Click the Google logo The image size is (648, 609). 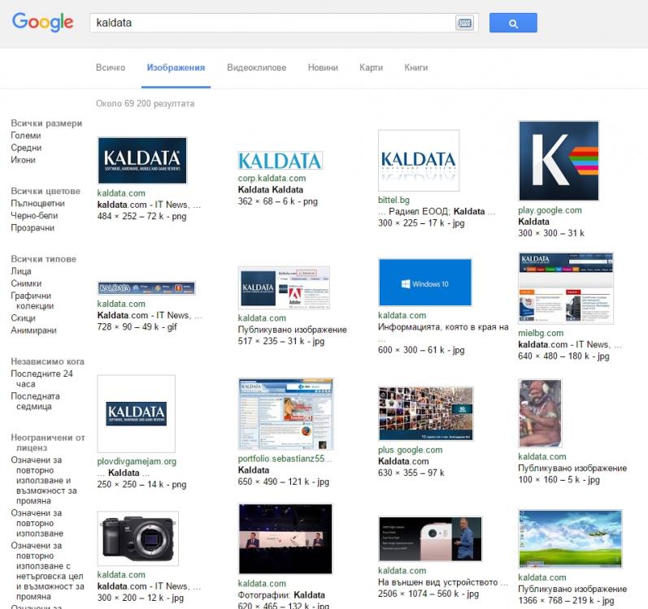(x=42, y=22)
